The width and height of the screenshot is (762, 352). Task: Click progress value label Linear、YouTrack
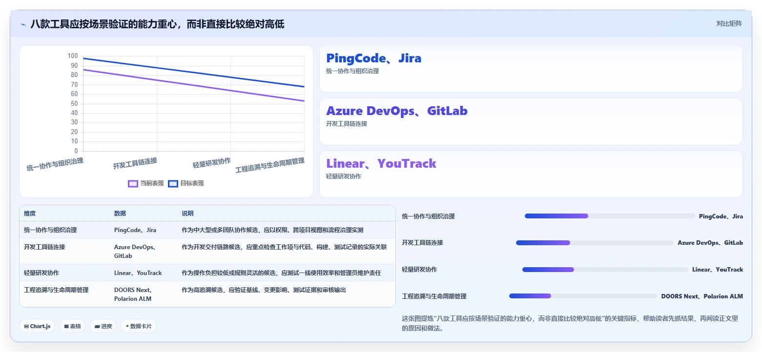coord(718,270)
